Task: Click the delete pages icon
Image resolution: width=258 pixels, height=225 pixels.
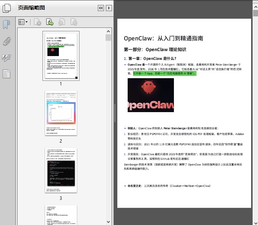Action: click(x=37, y=22)
